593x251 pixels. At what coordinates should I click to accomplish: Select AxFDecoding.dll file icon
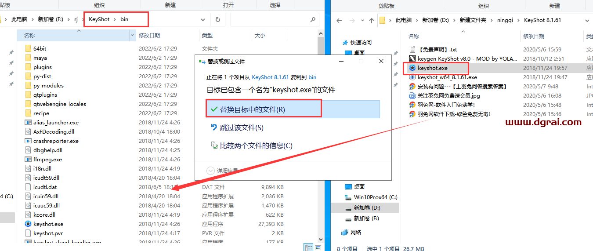(x=28, y=132)
